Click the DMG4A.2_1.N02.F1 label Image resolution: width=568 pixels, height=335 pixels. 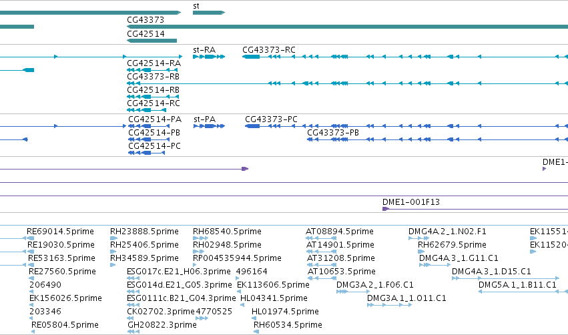[447, 232]
